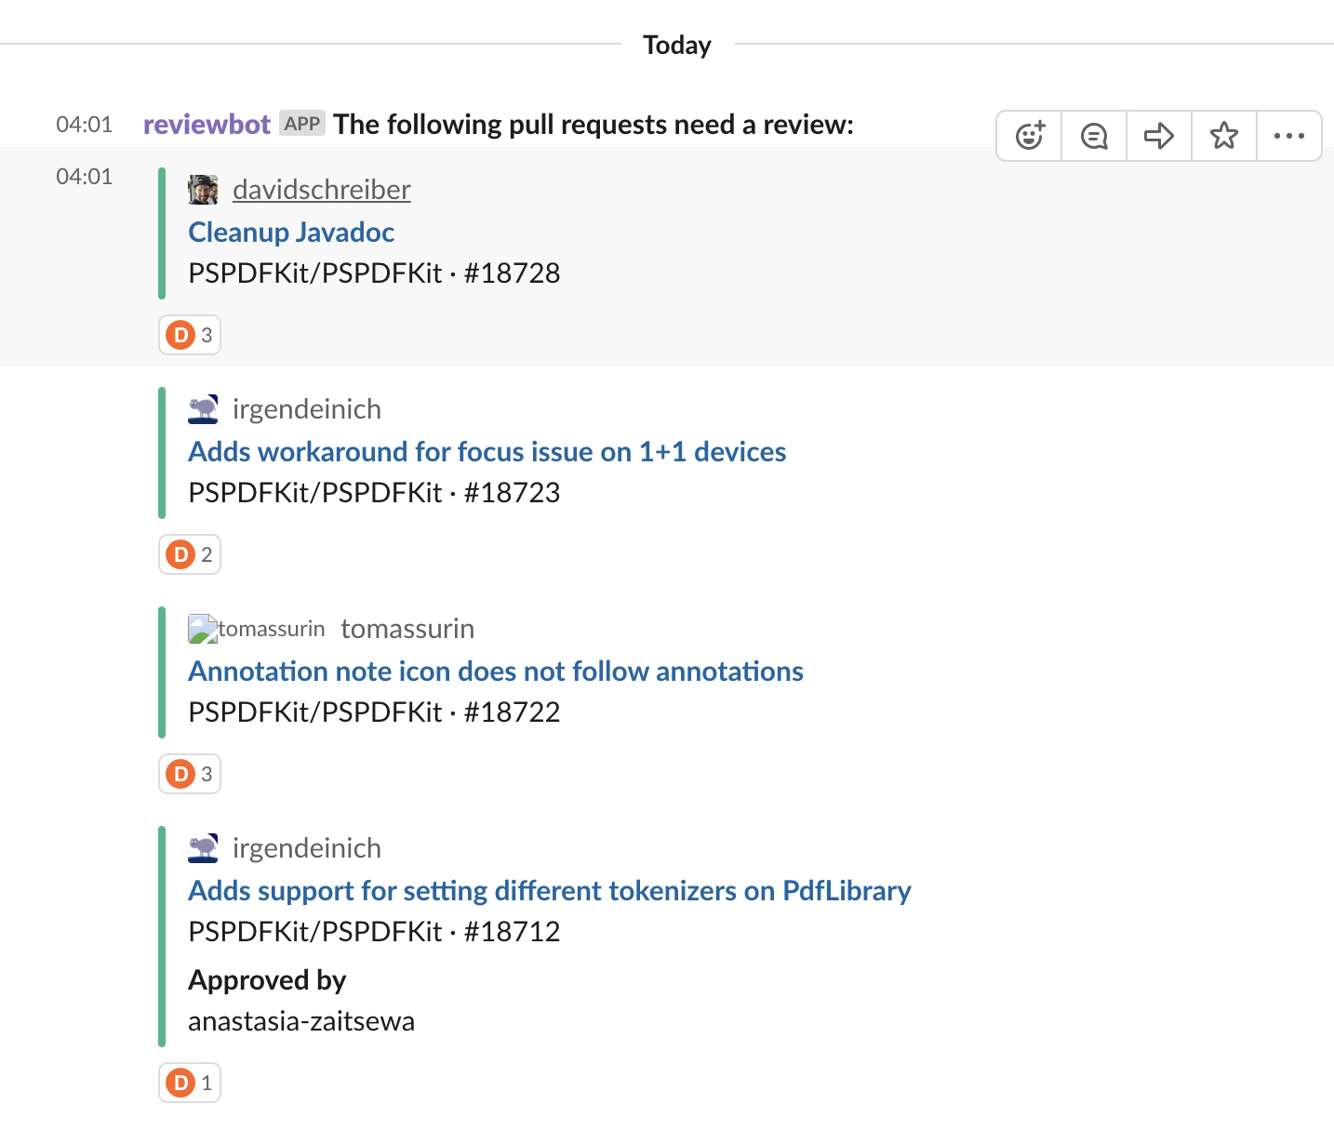
Task: Click the davidschreiber username link
Action: (321, 188)
